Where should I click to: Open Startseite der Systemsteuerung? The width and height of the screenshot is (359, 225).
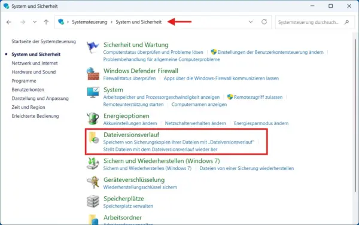click(44, 41)
